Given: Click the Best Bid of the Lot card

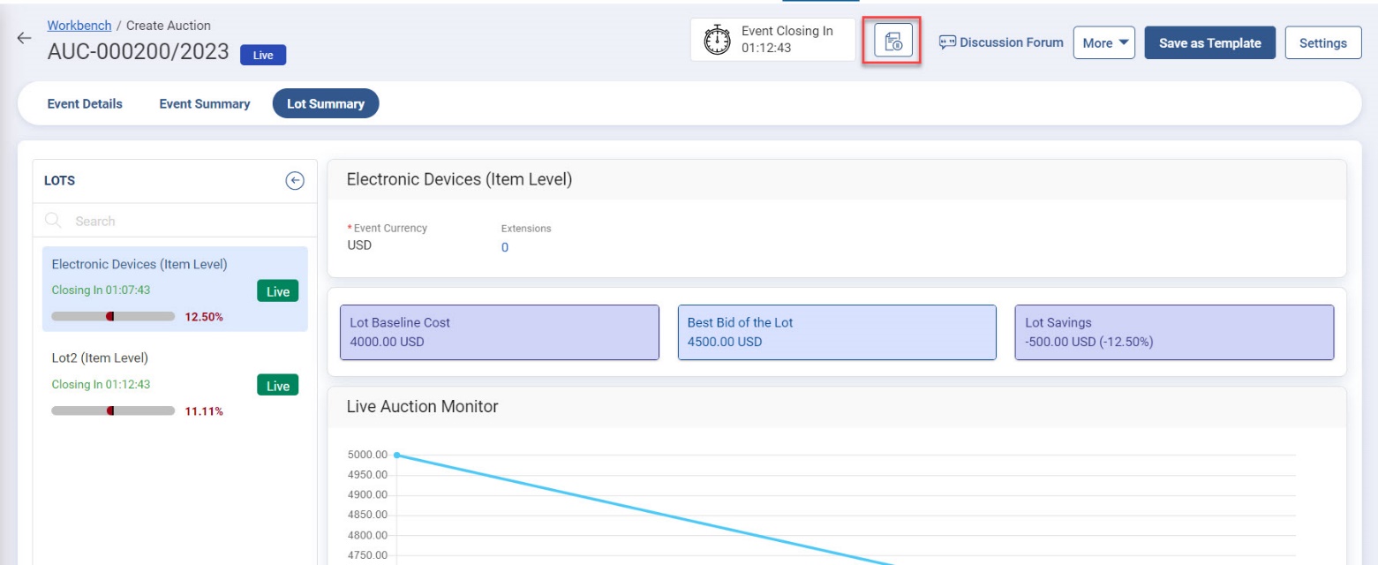Looking at the screenshot, I should coord(836,332).
